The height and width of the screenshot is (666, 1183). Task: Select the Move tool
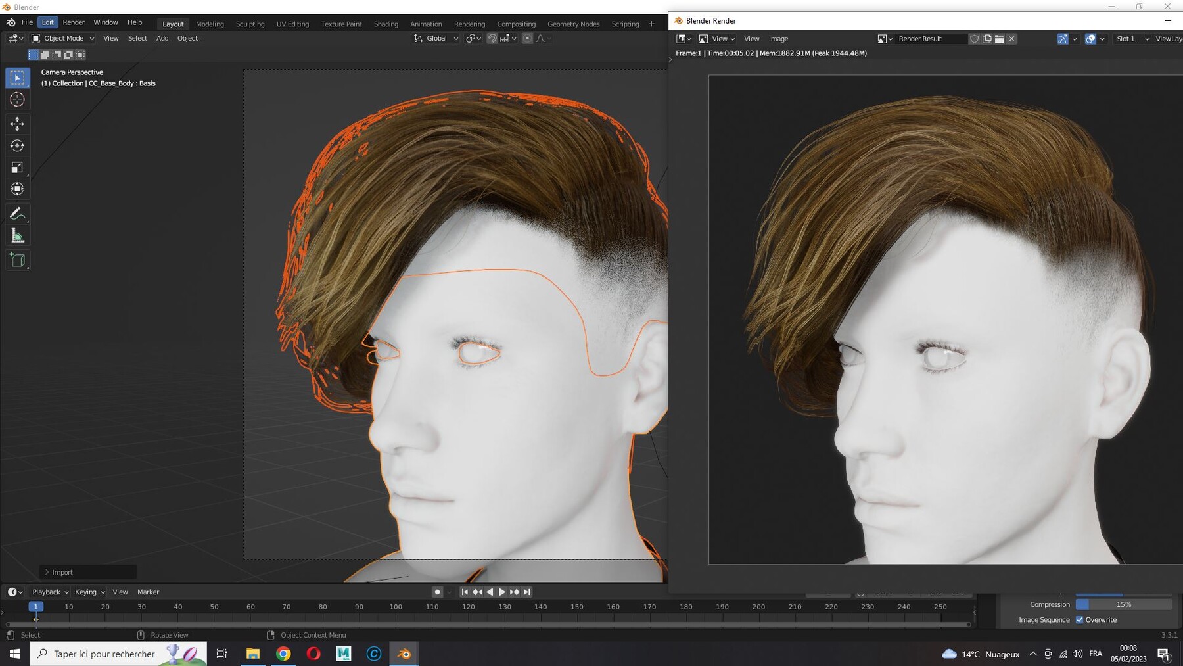(x=17, y=124)
